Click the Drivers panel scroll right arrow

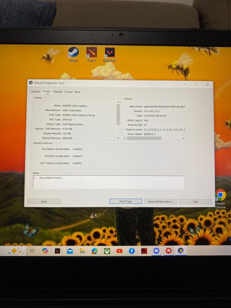click(x=183, y=138)
